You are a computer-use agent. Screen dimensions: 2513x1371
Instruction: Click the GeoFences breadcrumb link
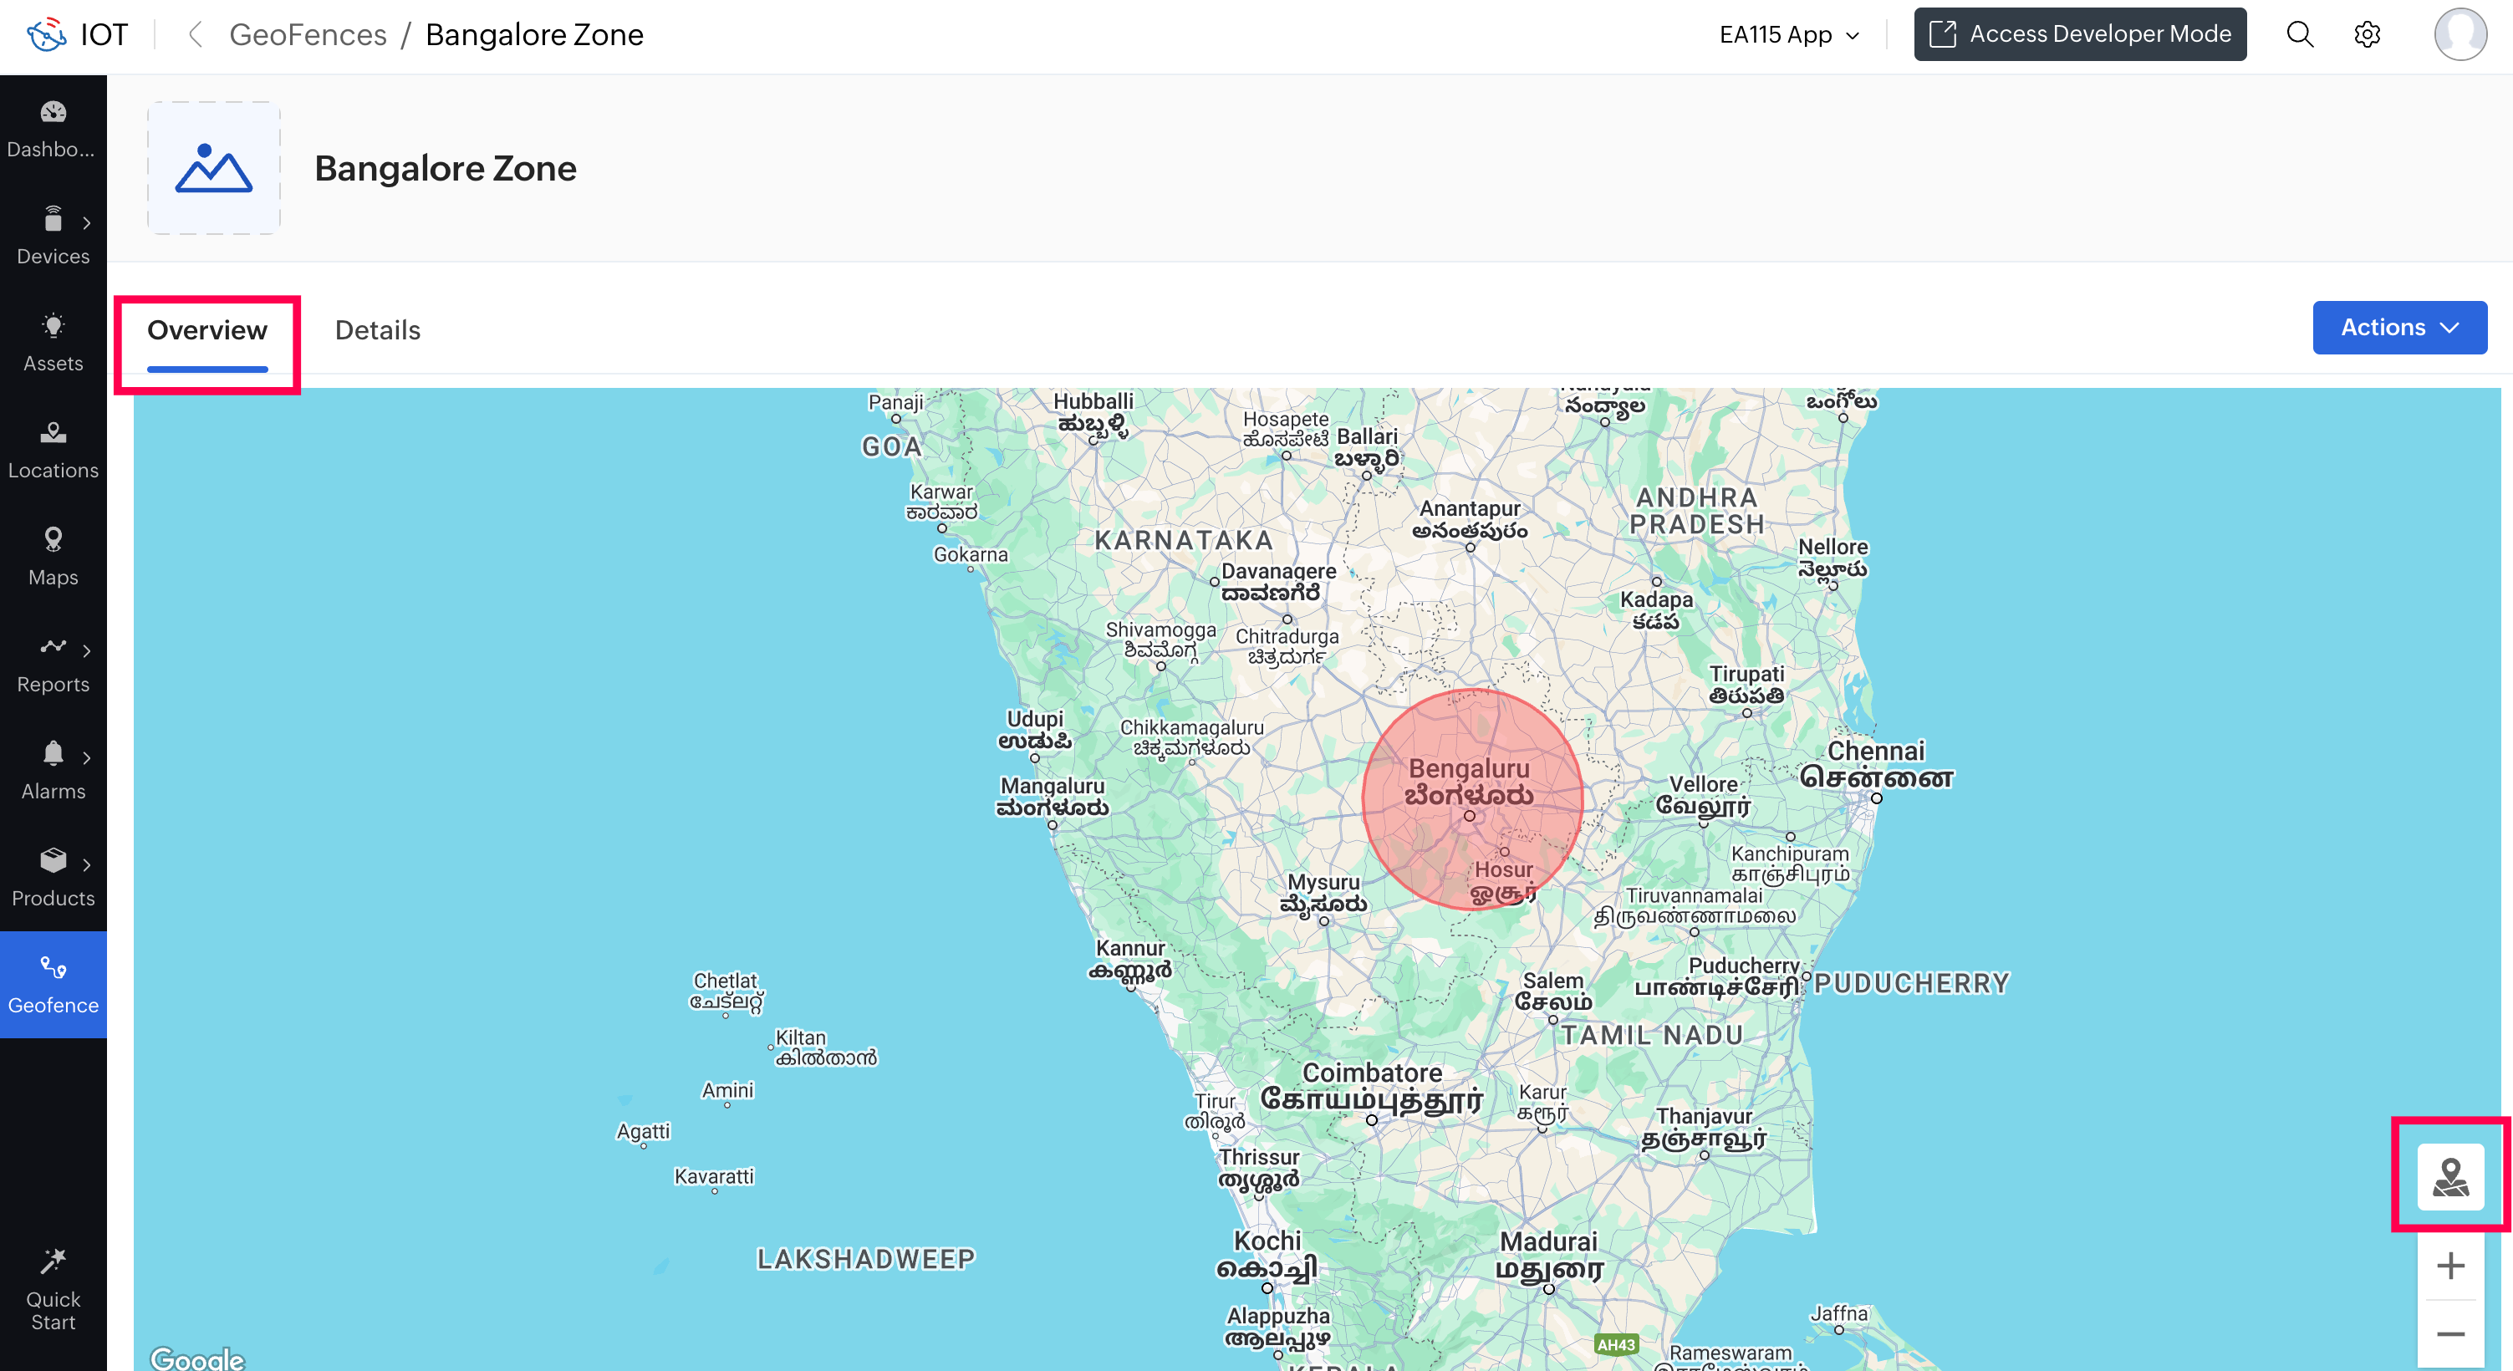(308, 34)
